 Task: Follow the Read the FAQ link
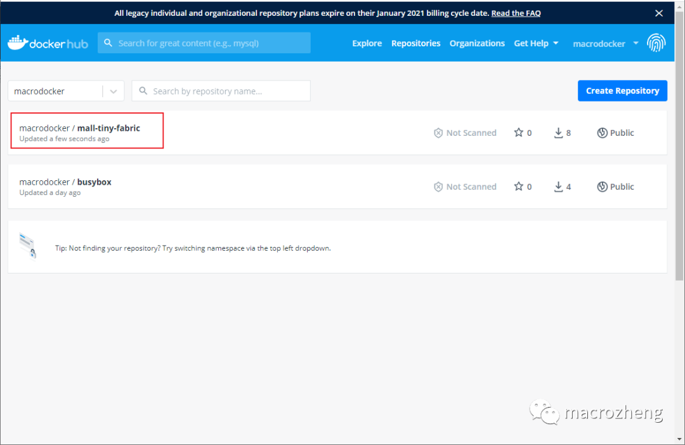pos(516,13)
